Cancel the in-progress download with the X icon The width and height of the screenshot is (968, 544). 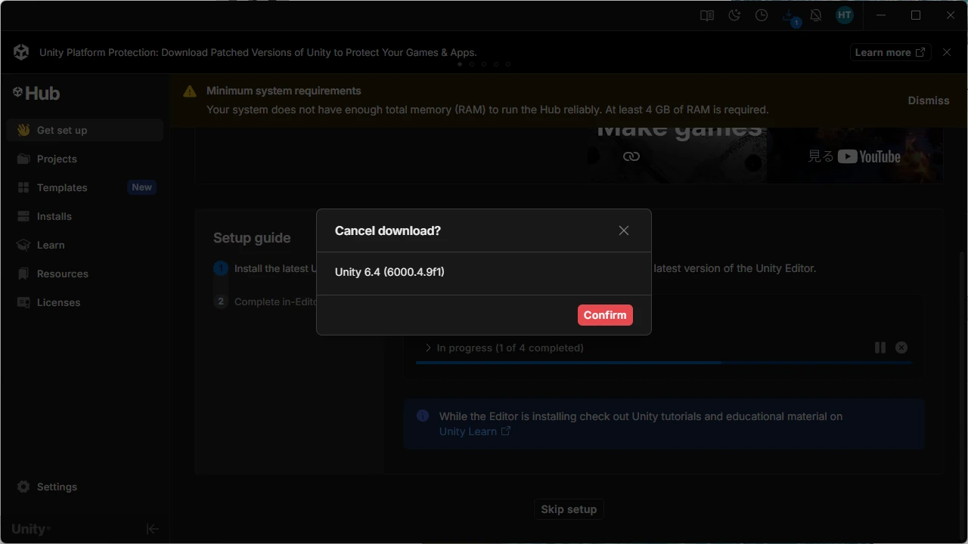(x=901, y=348)
